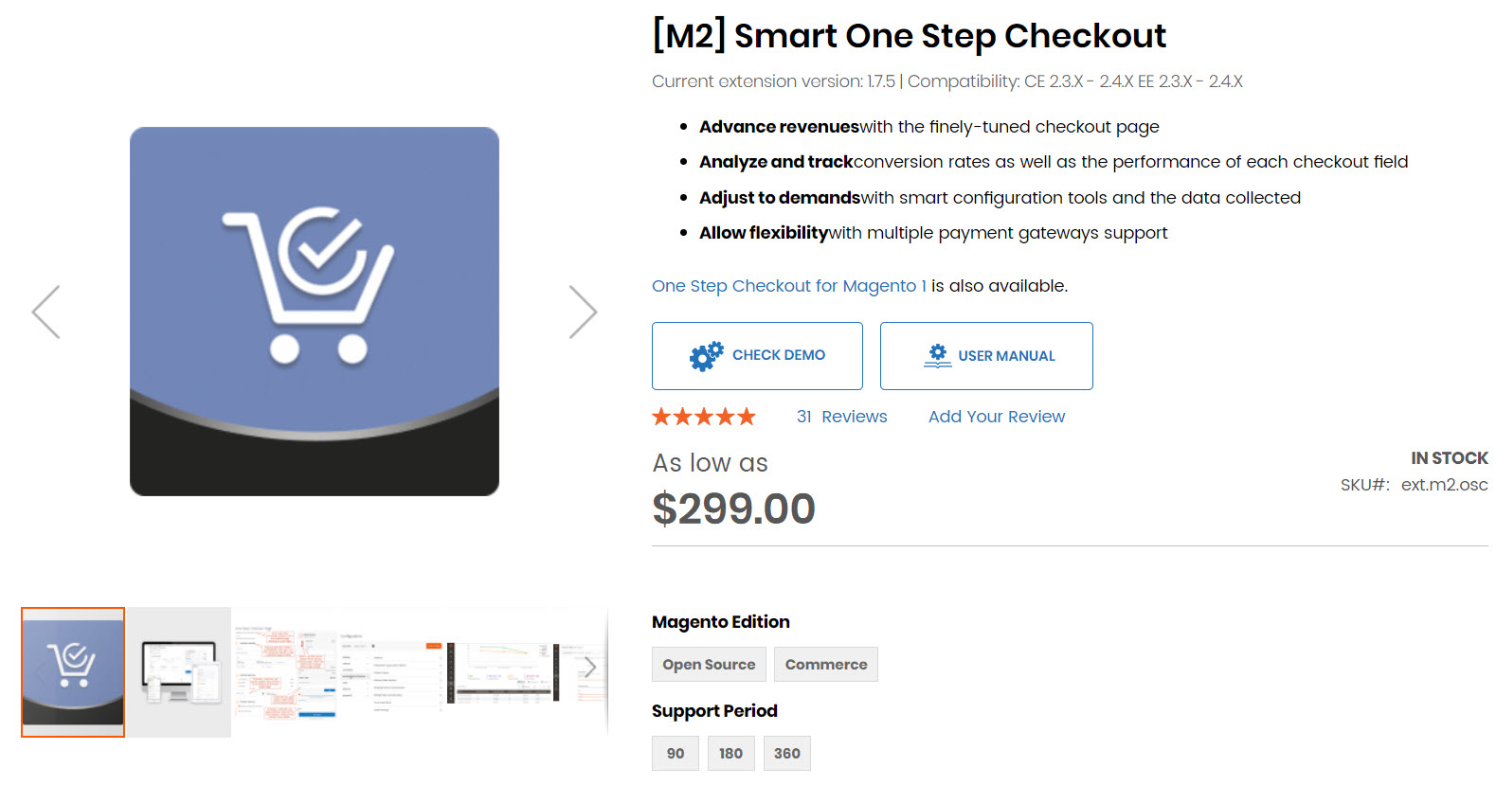Screen dimensions: 1496x785
Task: Open the One Step Checkout for Magento 1 link
Action: (x=788, y=285)
